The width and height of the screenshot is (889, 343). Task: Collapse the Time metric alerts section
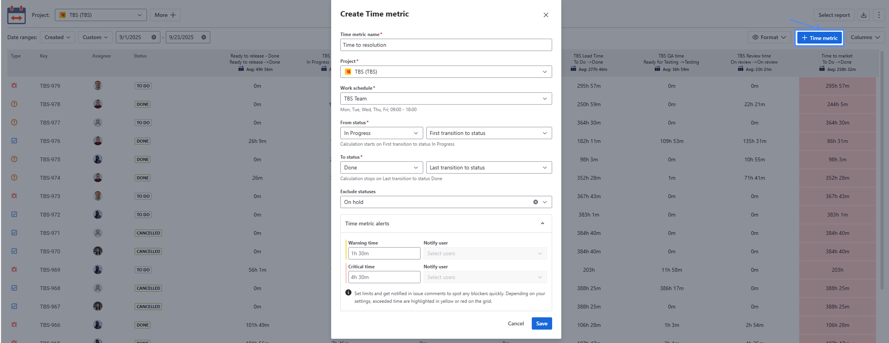point(542,223)
